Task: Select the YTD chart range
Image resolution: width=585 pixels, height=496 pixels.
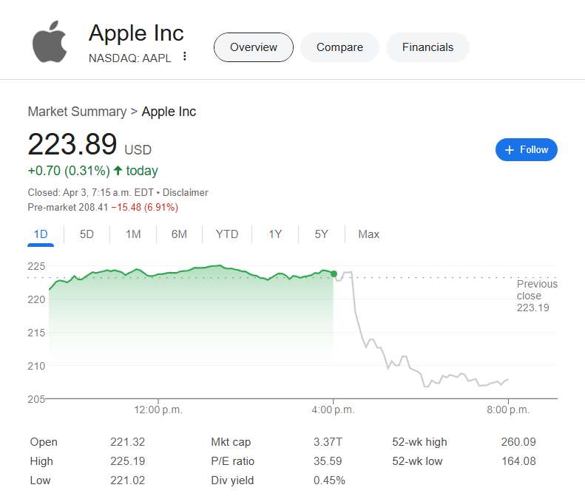Action: [x=227, y=234]
